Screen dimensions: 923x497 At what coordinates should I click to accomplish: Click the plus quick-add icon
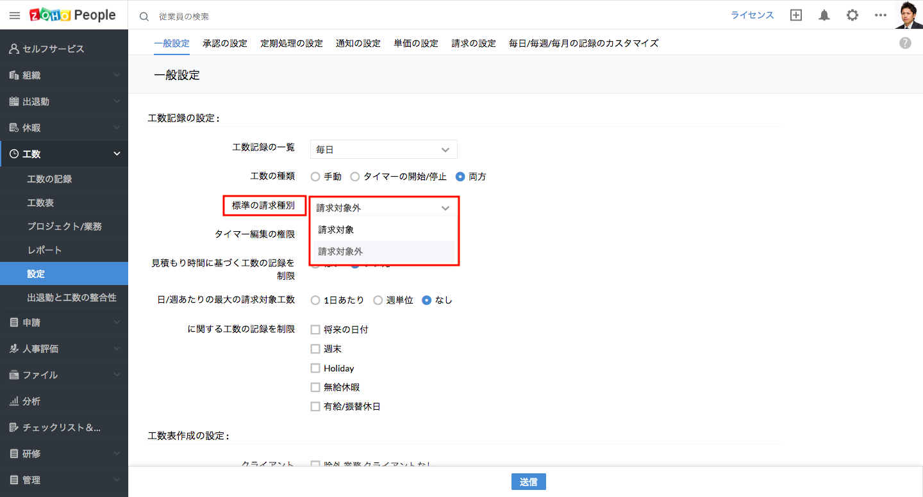coord(796,15)
